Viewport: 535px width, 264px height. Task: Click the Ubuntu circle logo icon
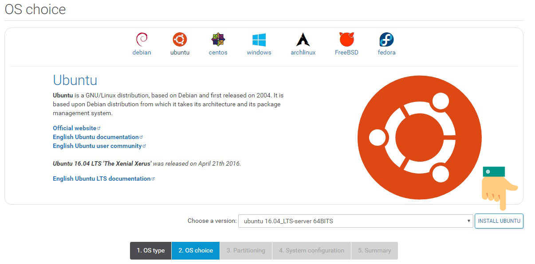click(180, 40)
